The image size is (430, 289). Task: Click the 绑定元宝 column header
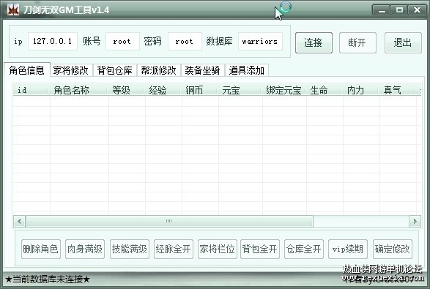click(x=284, y=90)
